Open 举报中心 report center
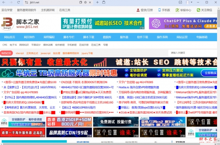 (183, 10)
